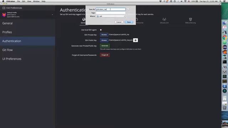
Task: Select Authentication in the sidebar
Action: [x=27, y=41]
